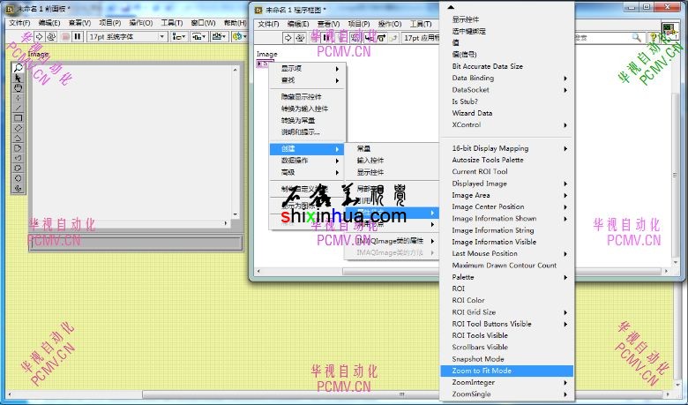Select Scrollbars Visible property
This screenshot has width=688, height=405.
coord(481,348)
